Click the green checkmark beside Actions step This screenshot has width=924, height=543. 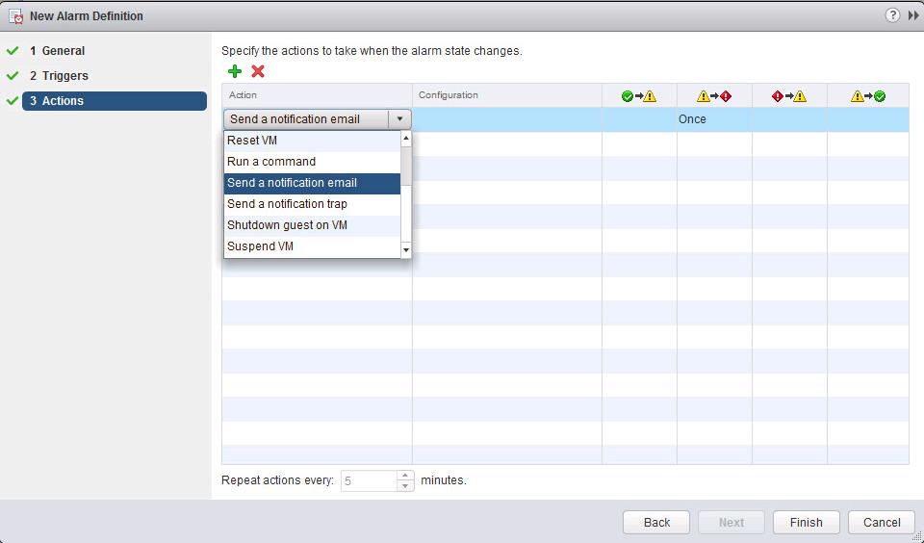coord(13,101)
